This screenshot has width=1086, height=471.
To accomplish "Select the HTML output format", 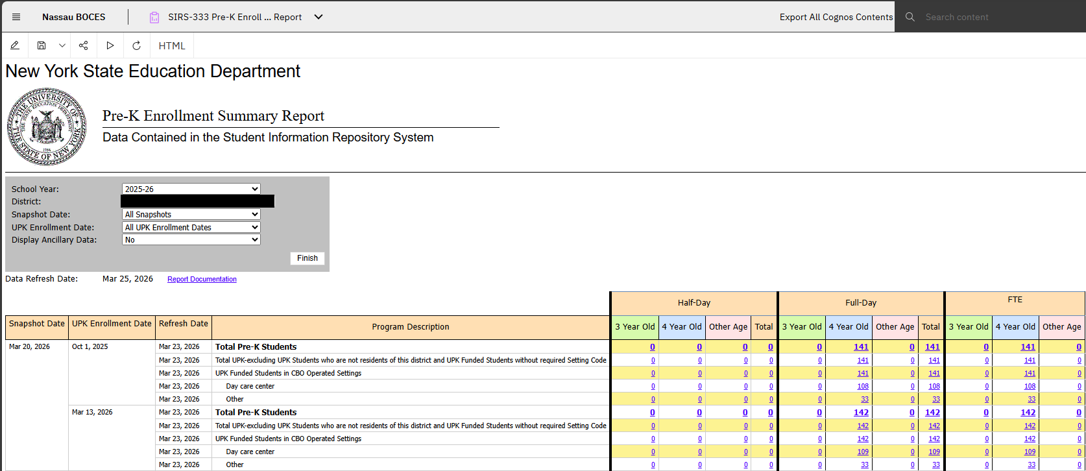I will point(172,46).
